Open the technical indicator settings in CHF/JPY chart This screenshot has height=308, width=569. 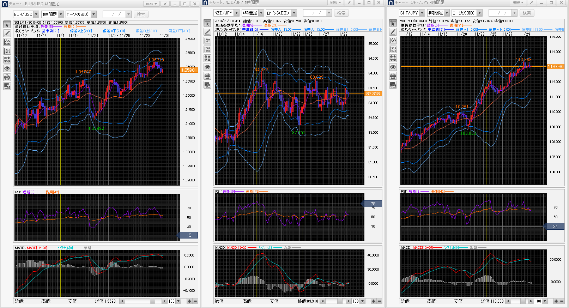(393, 41)
